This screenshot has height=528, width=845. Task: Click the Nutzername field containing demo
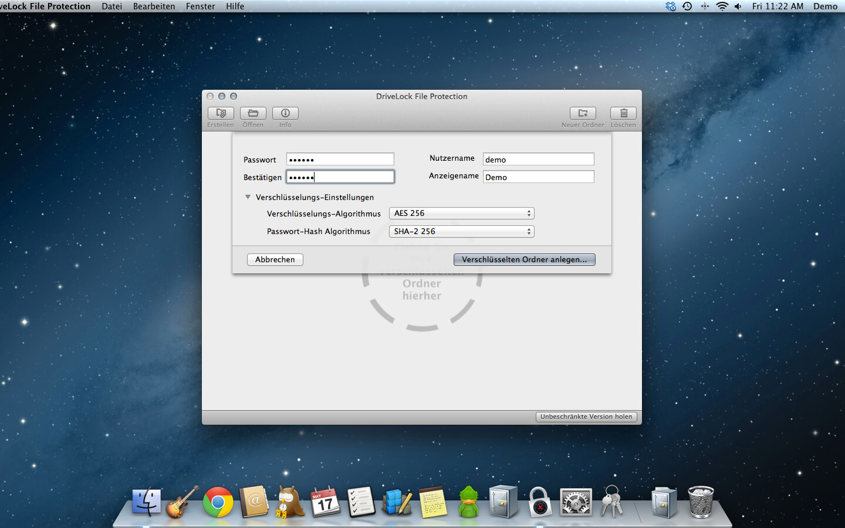(539, 159)
